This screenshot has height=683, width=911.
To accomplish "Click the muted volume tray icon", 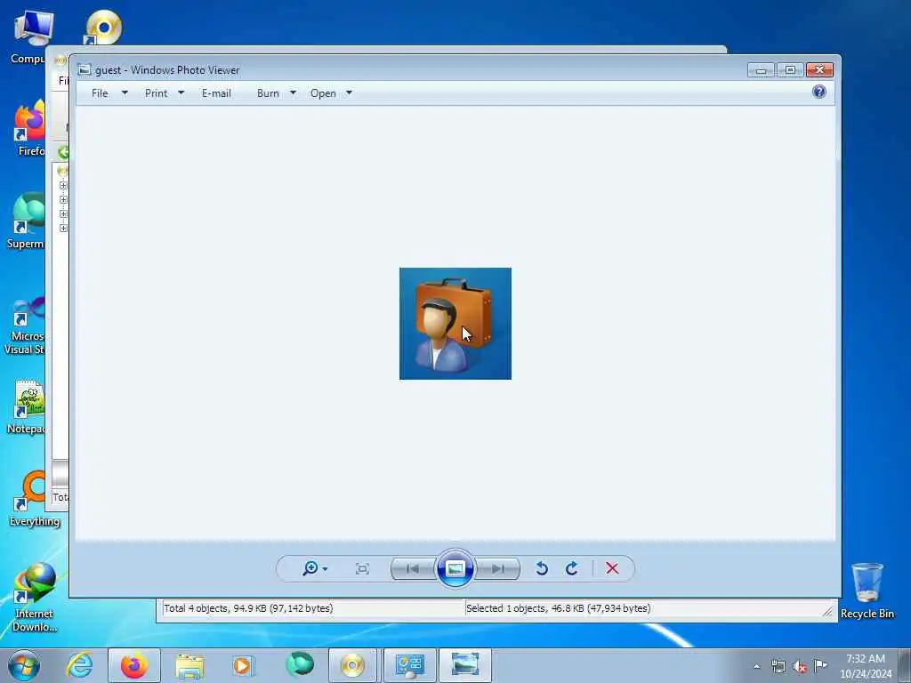I will 800,666.
